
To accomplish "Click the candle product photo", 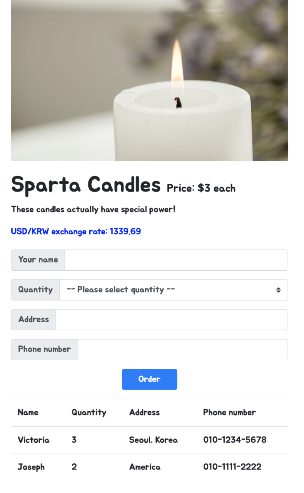I will (149, 80).
